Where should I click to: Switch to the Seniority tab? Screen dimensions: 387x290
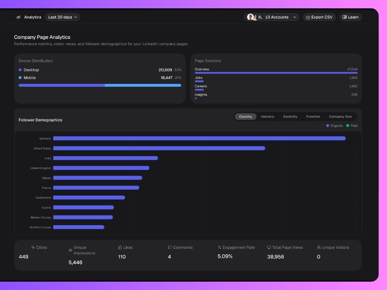point(290,116)
